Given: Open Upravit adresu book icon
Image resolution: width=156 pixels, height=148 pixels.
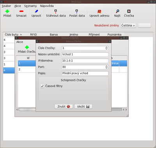Looking at the screenshot, I should [99, 11].
